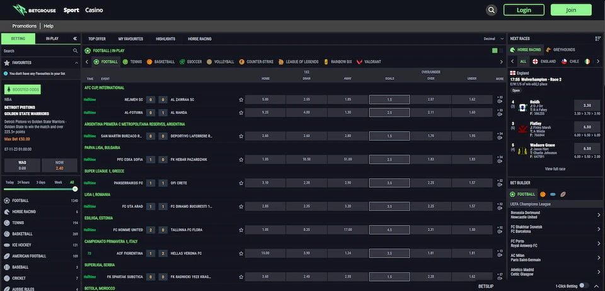
Task: Open Horse Racing in sidebar sports list
Action: point(40,212)
